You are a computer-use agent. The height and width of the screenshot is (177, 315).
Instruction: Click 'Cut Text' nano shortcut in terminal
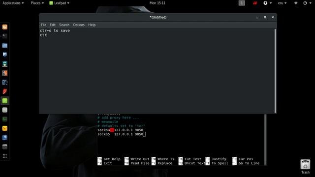click(x=190, y=159)
